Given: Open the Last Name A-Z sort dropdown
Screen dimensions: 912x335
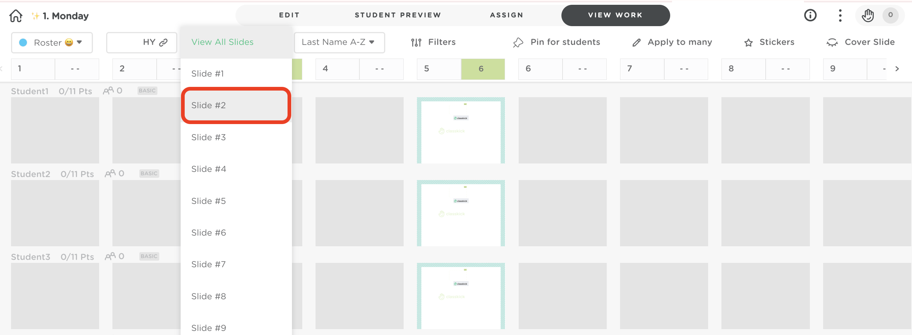Looking at the screenshot, I should (x=339, y=42).
